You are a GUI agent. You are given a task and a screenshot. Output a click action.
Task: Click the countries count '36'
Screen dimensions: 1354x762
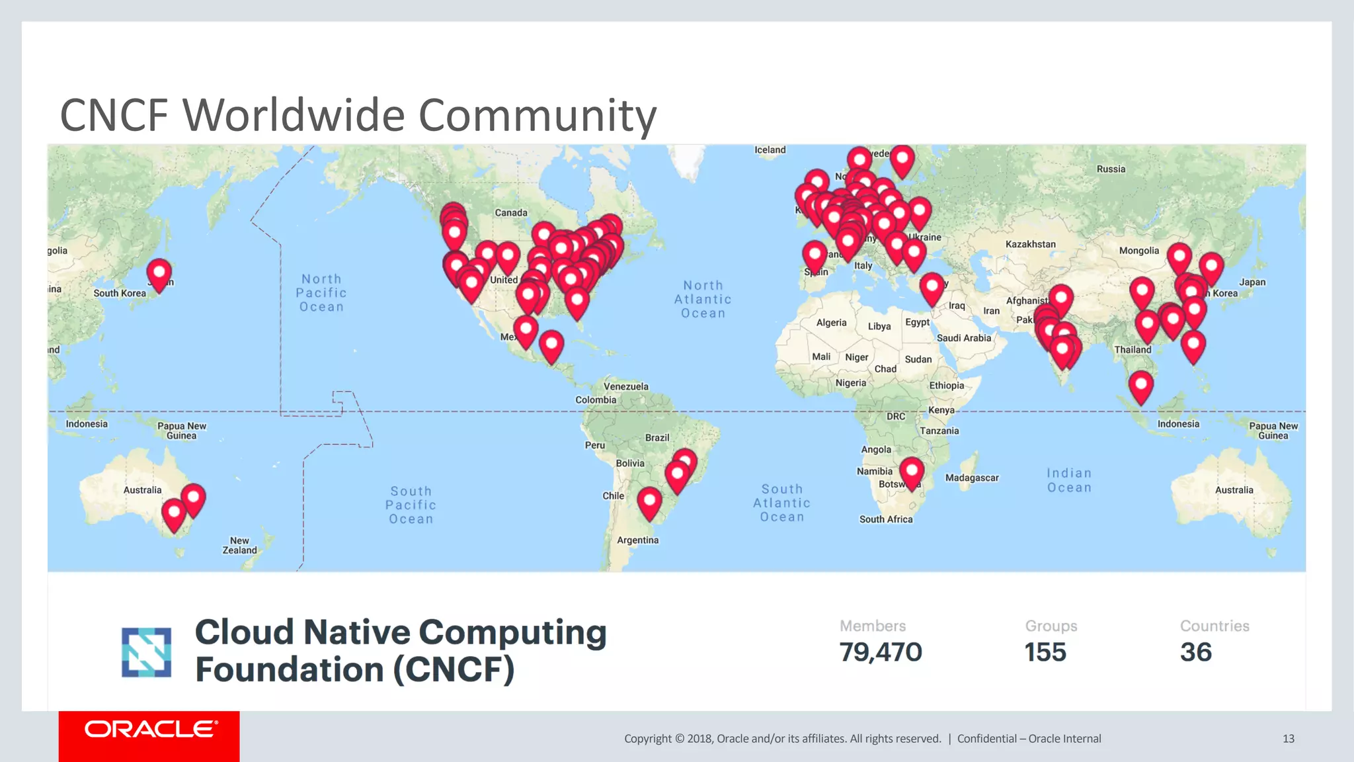(1196, 652)
